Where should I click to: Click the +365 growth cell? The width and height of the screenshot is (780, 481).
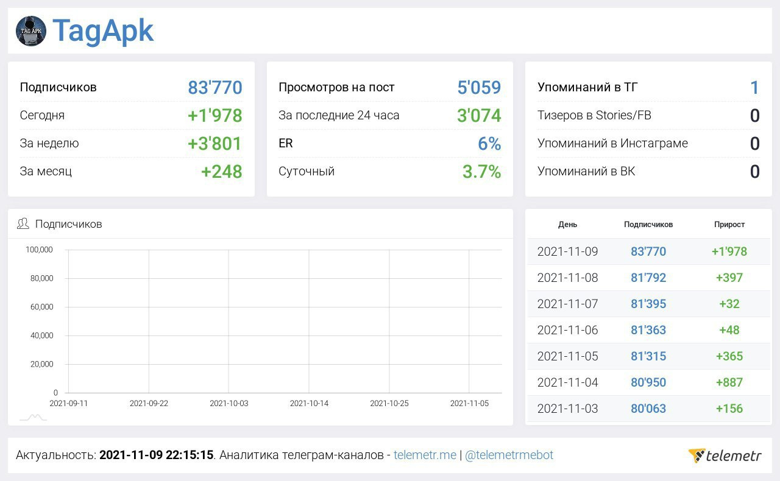coord(729,356)
